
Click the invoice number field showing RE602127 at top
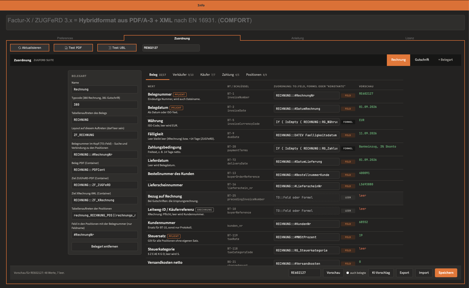pyautogui.click(x=171, y=48)
